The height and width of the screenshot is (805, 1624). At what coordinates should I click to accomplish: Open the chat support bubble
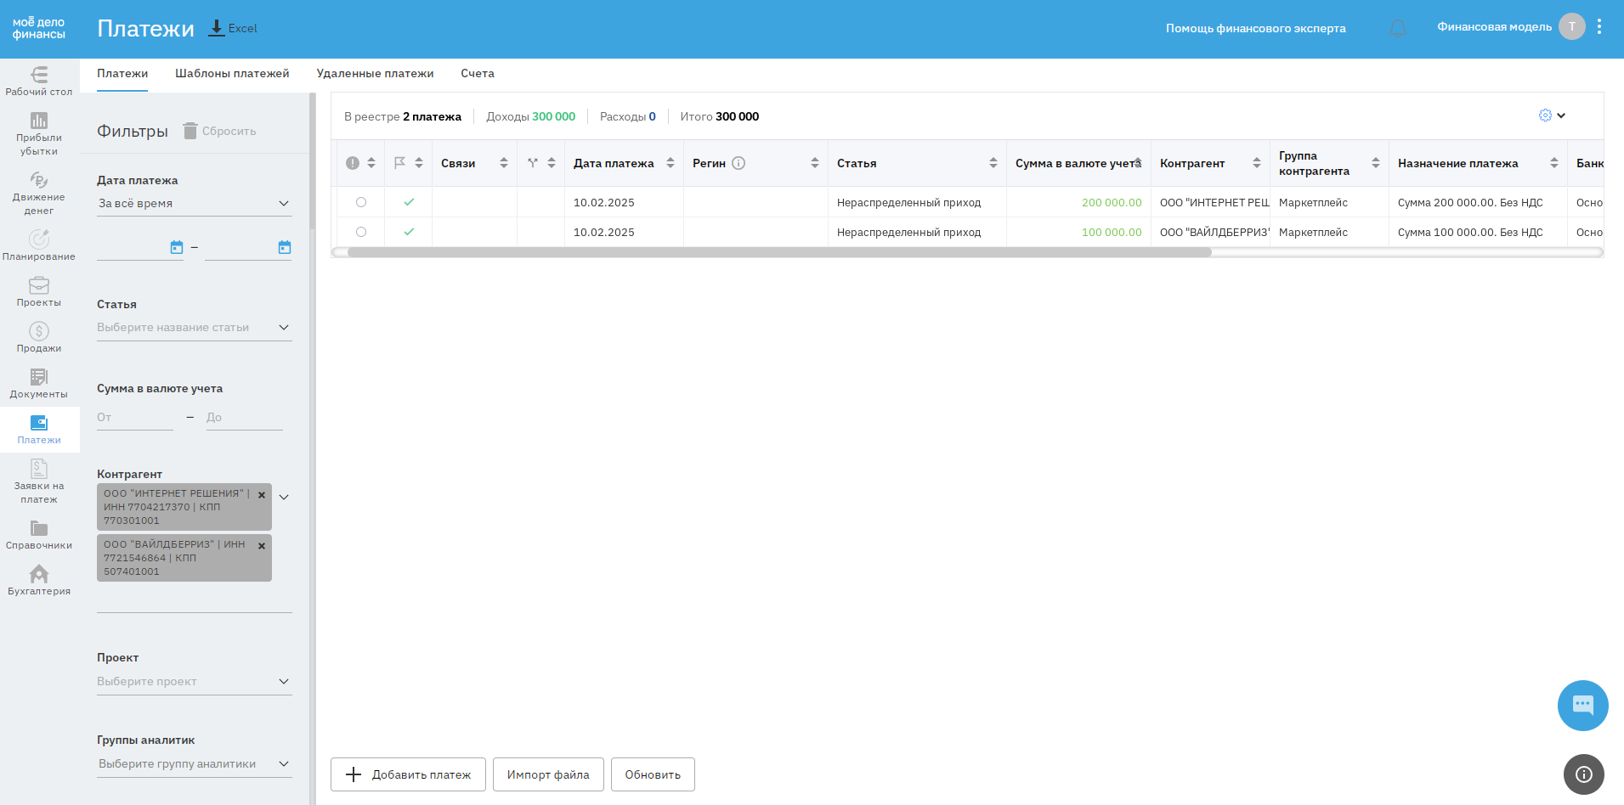[x=1582, y=705]
